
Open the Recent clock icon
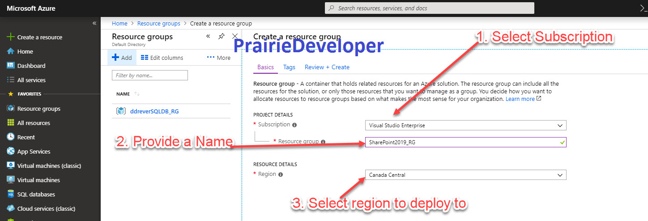point(11,137)
